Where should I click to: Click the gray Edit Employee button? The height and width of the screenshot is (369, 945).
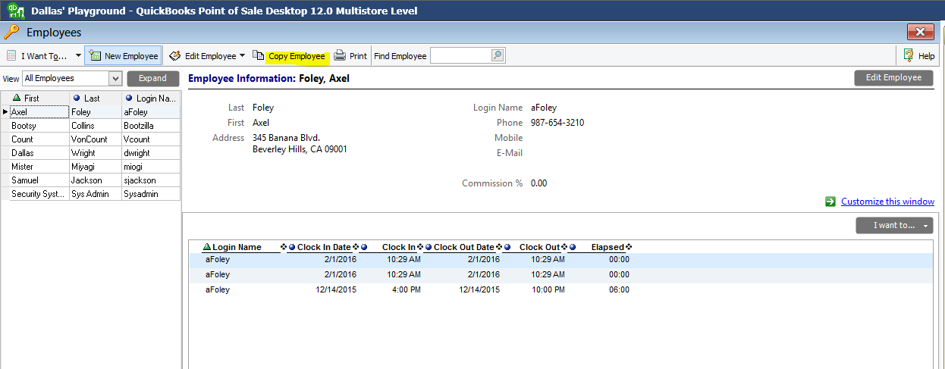point(893,77)
